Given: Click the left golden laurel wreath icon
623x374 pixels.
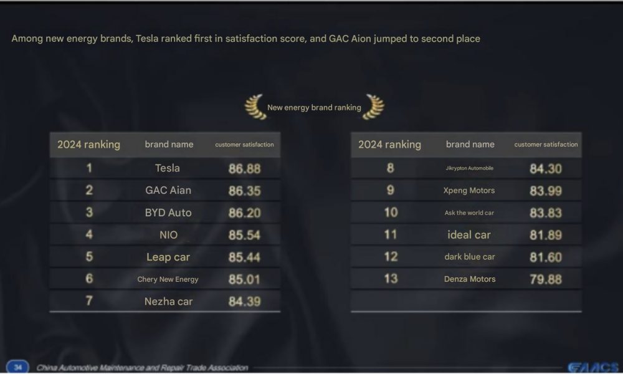Looking at the screenshot, I should click(255, 107).
